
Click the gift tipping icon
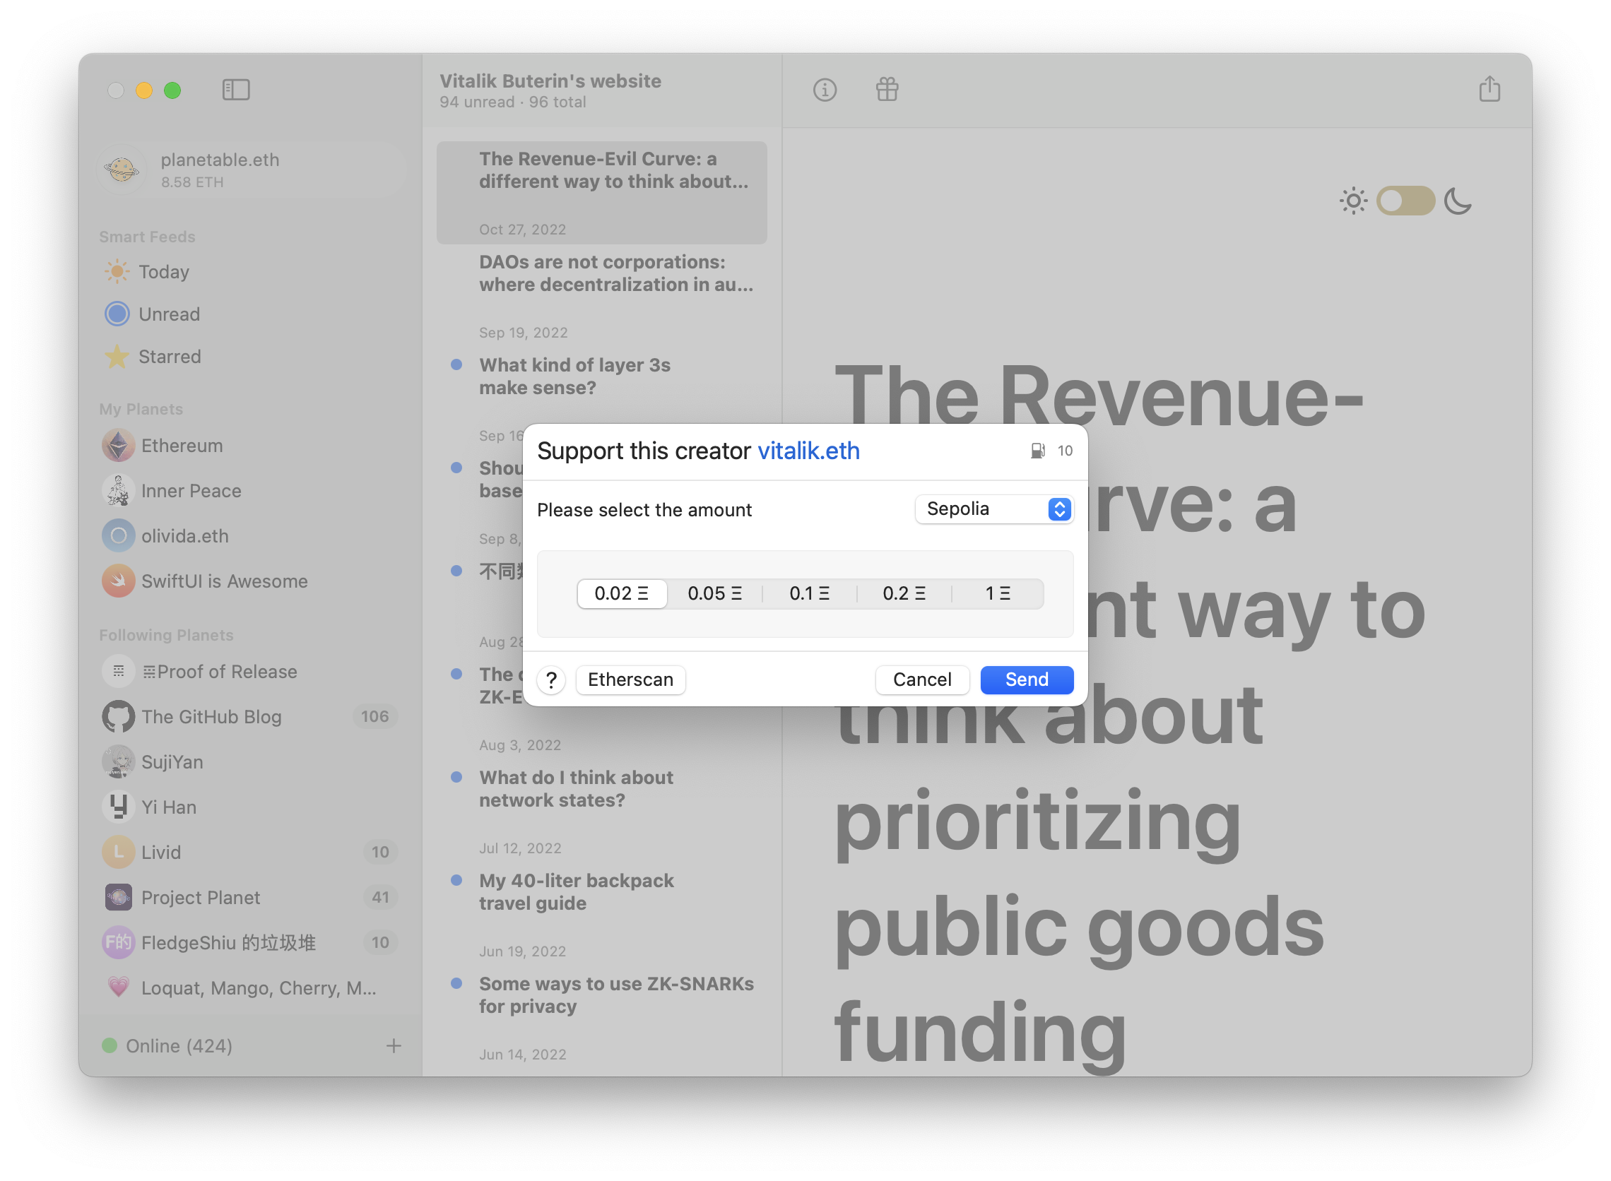tap(887, 90)
